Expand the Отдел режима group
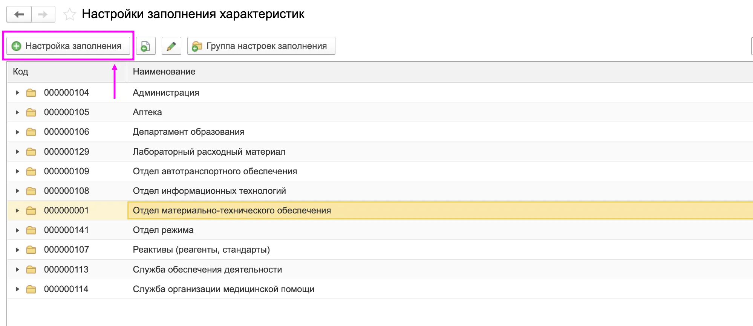753x326 pixels. click(17, 230)
